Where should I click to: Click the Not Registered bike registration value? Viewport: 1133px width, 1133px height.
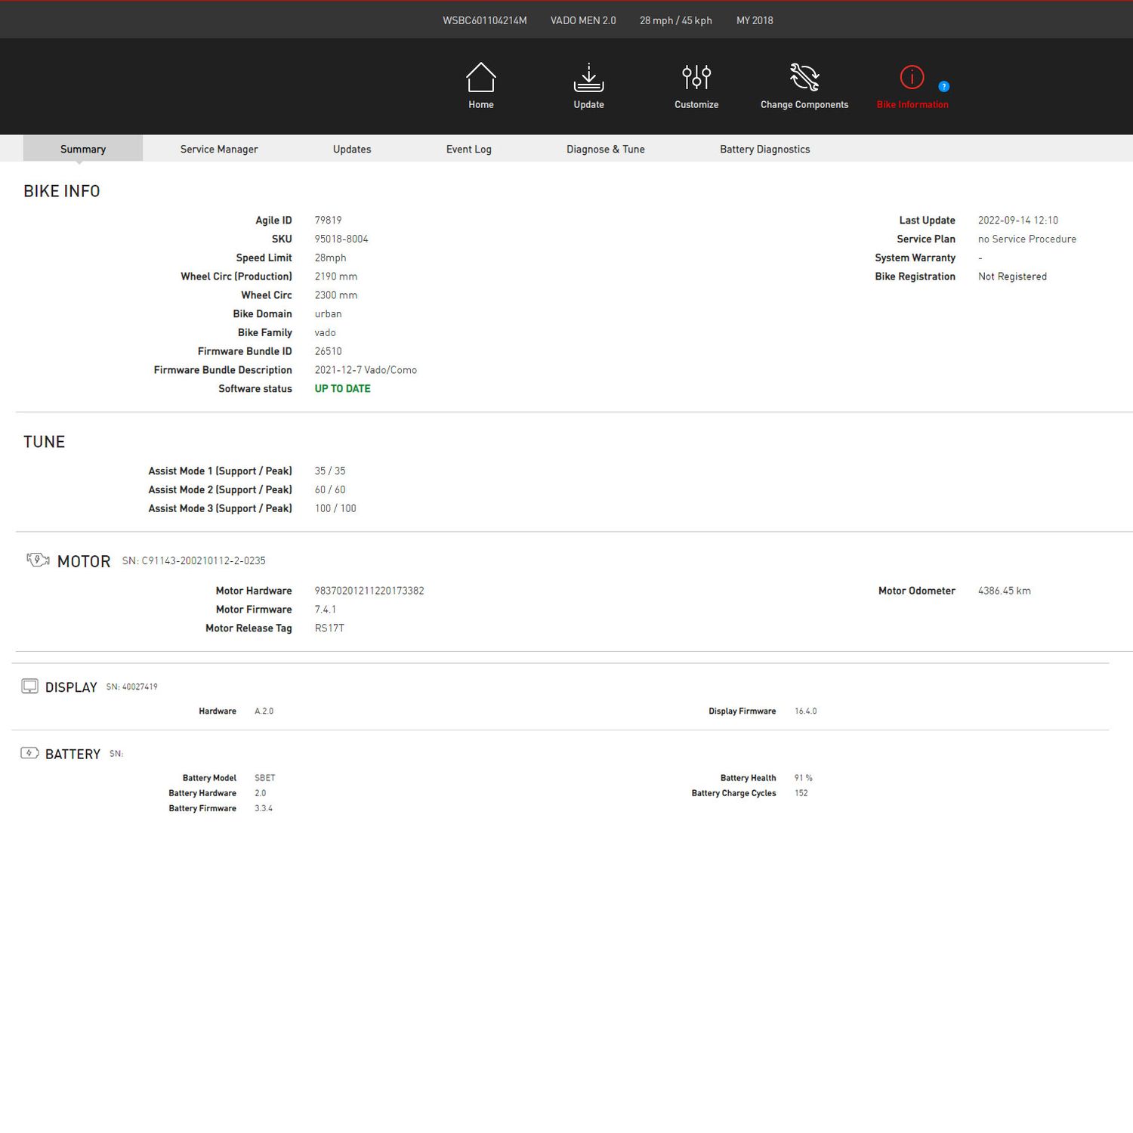tap(1012, 276)
